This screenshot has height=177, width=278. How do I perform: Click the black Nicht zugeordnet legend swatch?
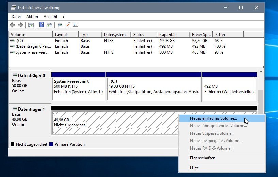click(x=12, y=144)
